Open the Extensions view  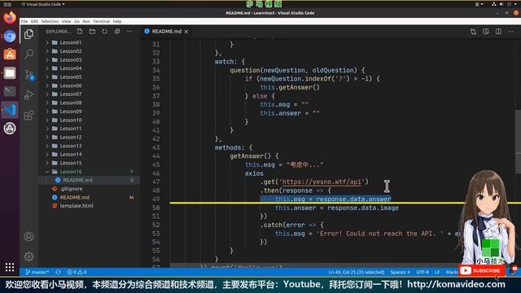29,116
